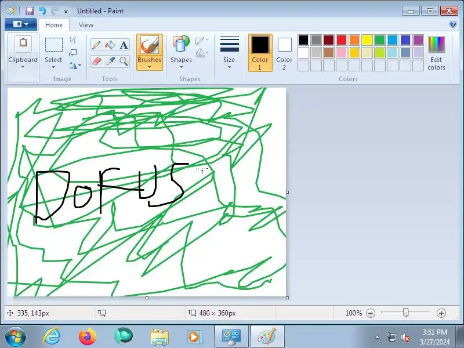The height and width of the screenshot is (348, 464).
Task: Click the Resize image icon
Action: [73, 53]
